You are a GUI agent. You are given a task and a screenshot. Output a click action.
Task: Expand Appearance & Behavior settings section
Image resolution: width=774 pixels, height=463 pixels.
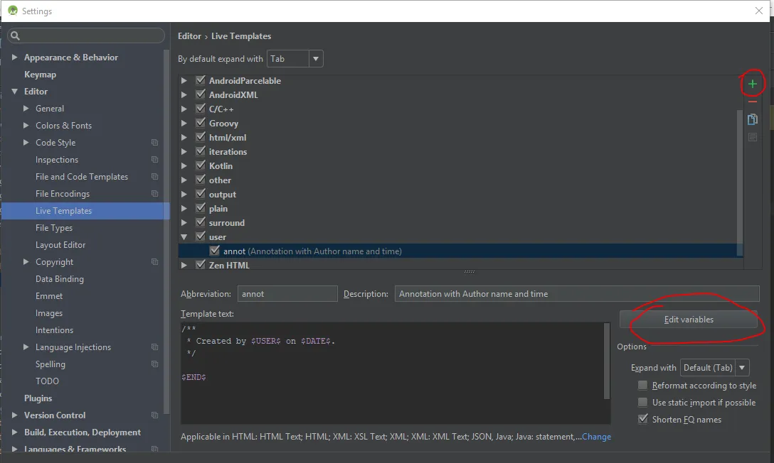pyautogui.click(x=14, y=57)
